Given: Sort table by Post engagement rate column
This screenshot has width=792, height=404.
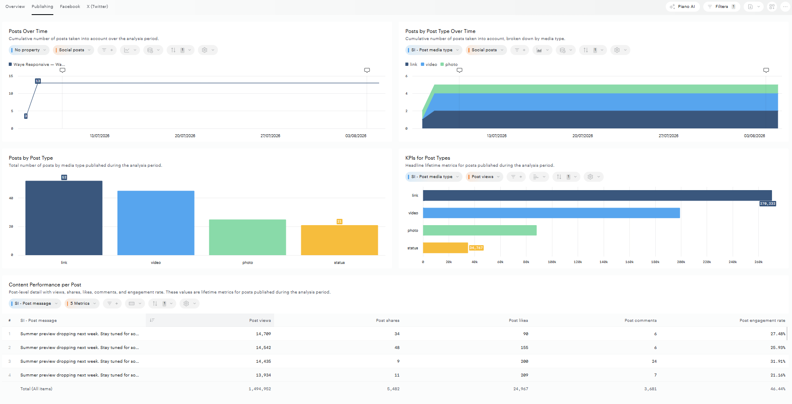Looking at the screenshot, I should pos(762,321).
